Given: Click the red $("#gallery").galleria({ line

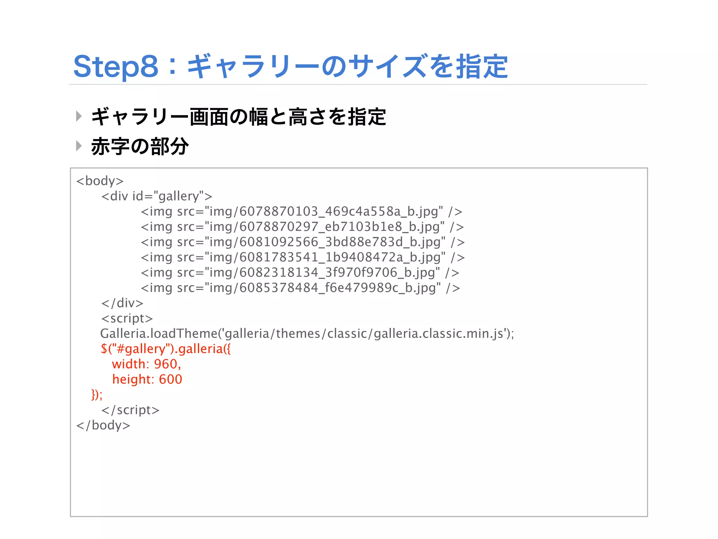Looking at the screenshot, I should coord(165,349).
